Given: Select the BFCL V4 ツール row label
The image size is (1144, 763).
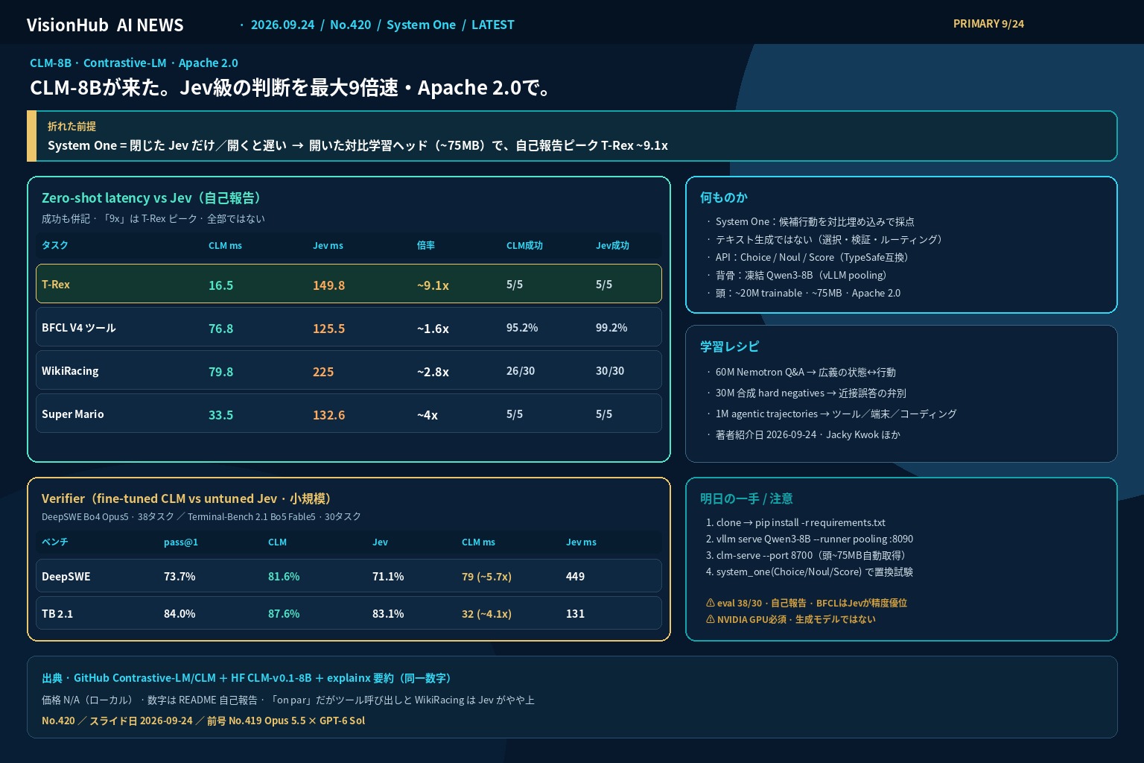Looking at the screenshot, I should [x=79, y=328].
